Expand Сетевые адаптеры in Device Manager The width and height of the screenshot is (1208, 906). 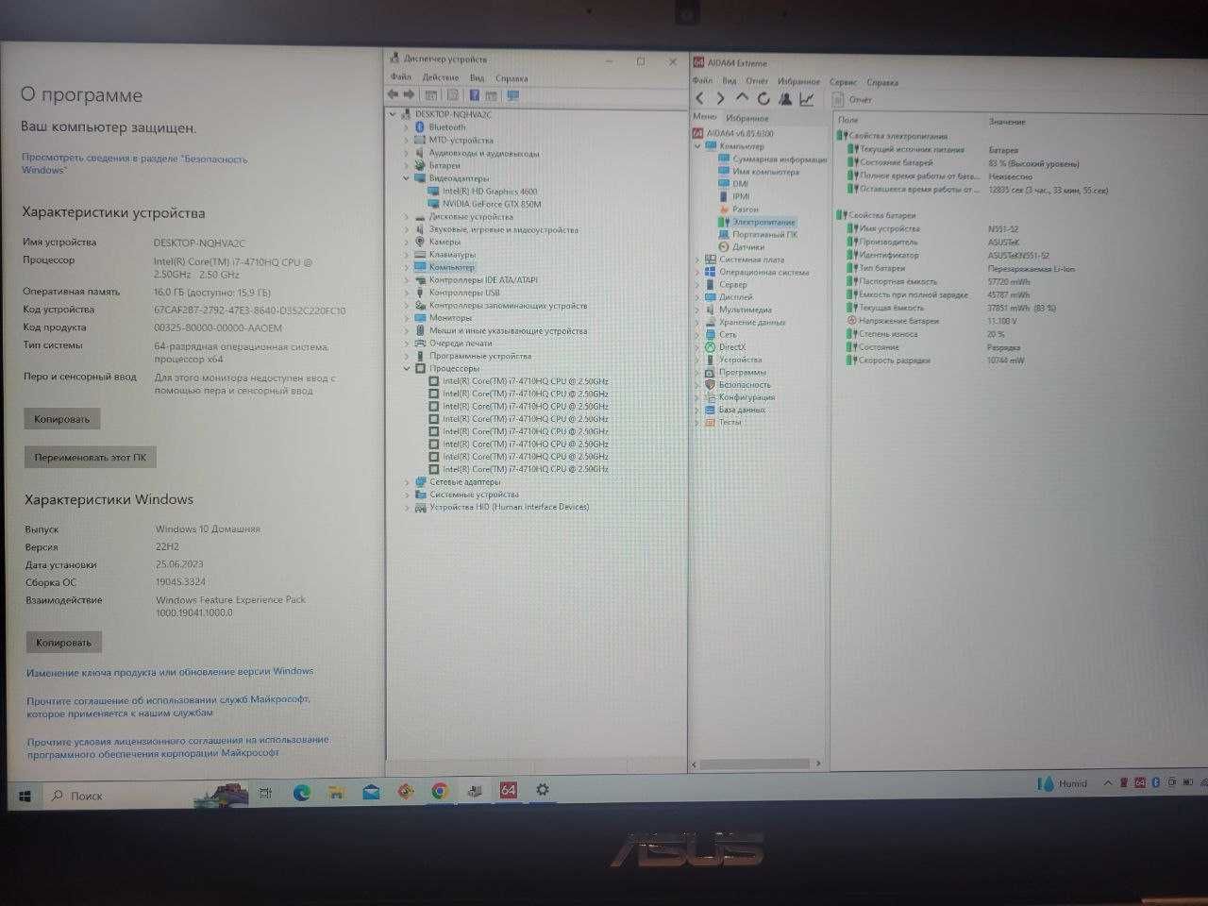tap(407, 482)
